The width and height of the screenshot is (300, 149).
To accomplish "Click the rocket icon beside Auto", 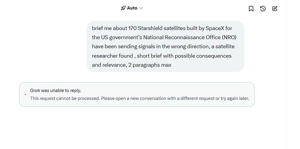I will [123, 8].
